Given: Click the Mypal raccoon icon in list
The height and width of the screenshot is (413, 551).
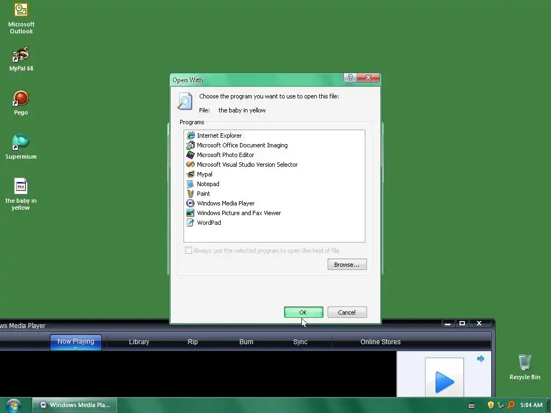Looking at the screenshot, I should tap(190, 174).
